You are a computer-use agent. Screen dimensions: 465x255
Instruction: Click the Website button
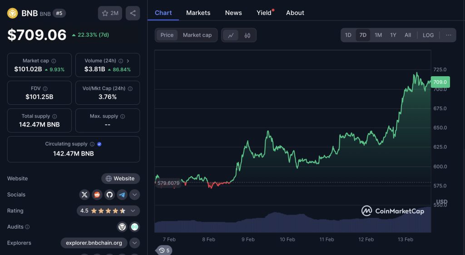click(120, 179)
